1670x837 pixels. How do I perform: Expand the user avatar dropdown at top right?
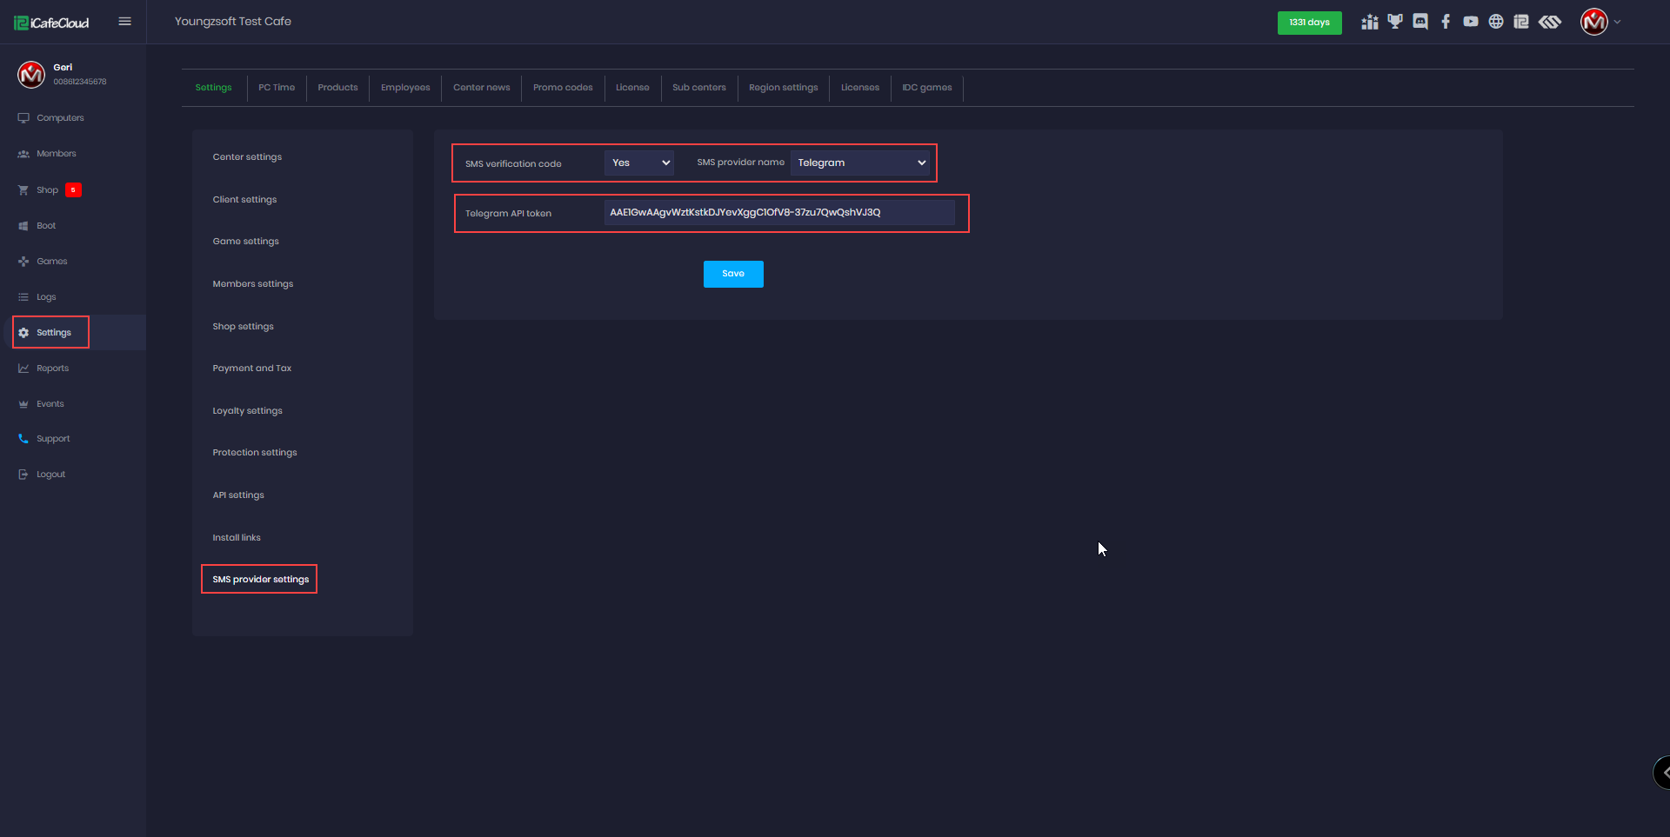(x=1600, y=22)
